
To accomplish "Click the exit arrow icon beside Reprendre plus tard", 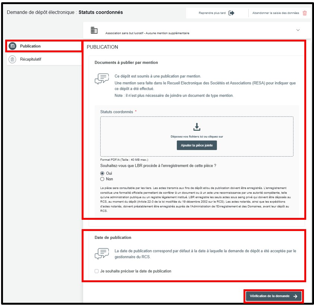I will (232, 13).
